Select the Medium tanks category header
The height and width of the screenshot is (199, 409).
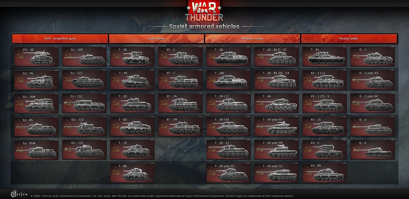click(x=252, y=38)
